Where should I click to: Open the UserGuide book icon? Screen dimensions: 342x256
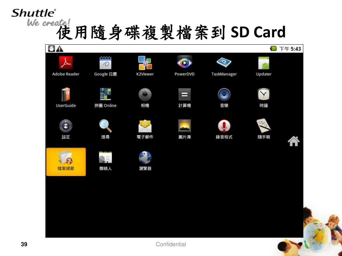66,98
